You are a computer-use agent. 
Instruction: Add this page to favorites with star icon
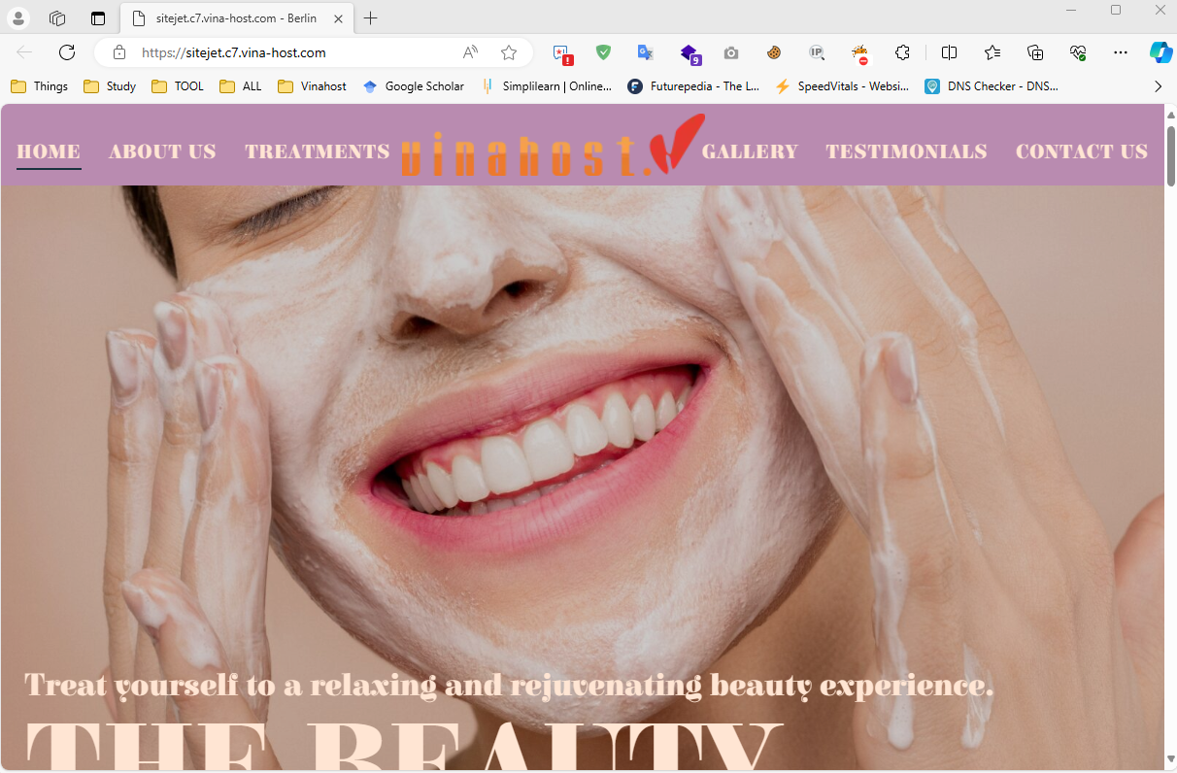509,52
